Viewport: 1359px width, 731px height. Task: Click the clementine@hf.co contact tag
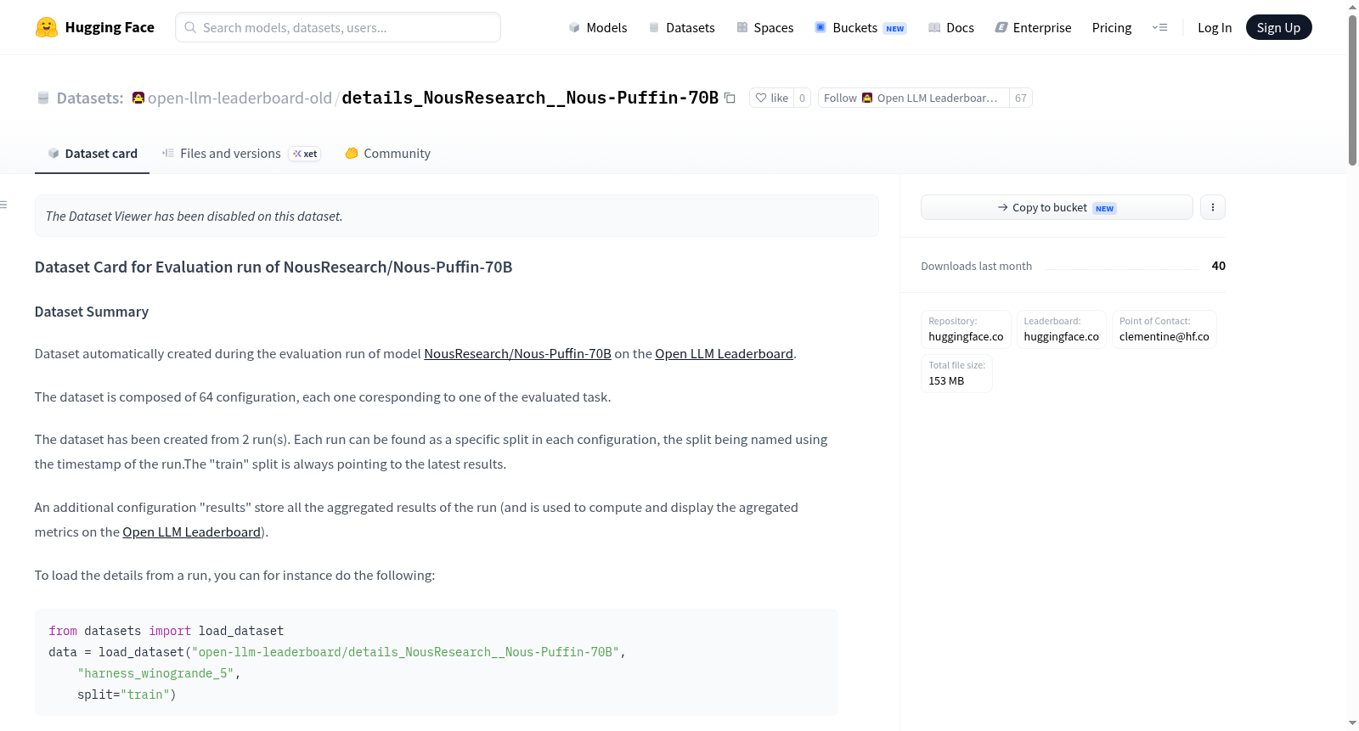coord(1164,329)
